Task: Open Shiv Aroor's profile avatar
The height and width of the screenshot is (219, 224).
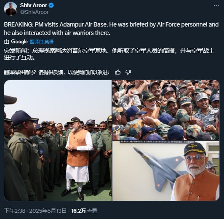Action: 11,9
